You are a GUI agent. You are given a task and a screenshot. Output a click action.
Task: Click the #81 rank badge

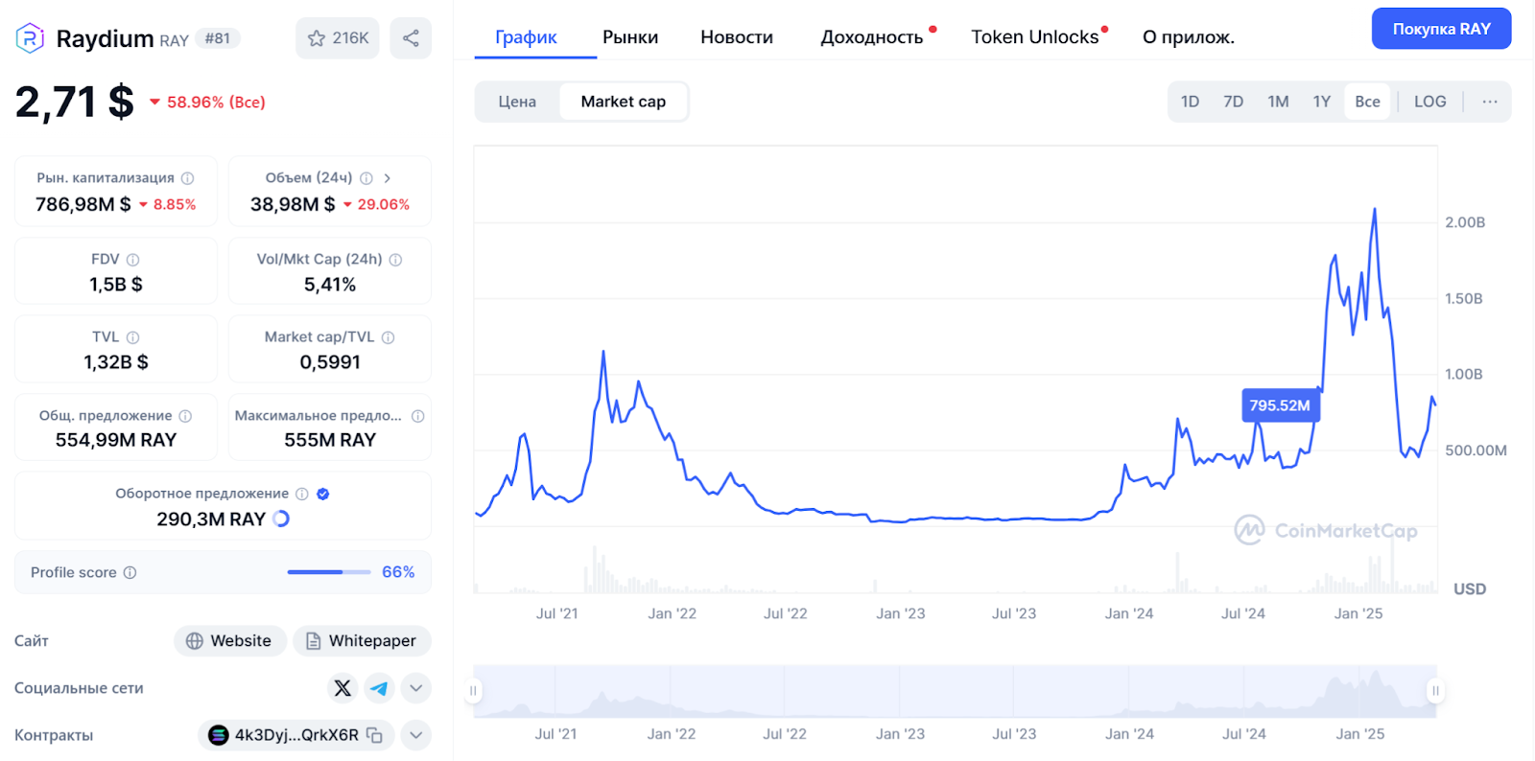pos(218,38)
